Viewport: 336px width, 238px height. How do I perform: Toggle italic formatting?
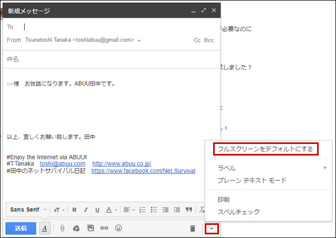click(x=86, y=210)
